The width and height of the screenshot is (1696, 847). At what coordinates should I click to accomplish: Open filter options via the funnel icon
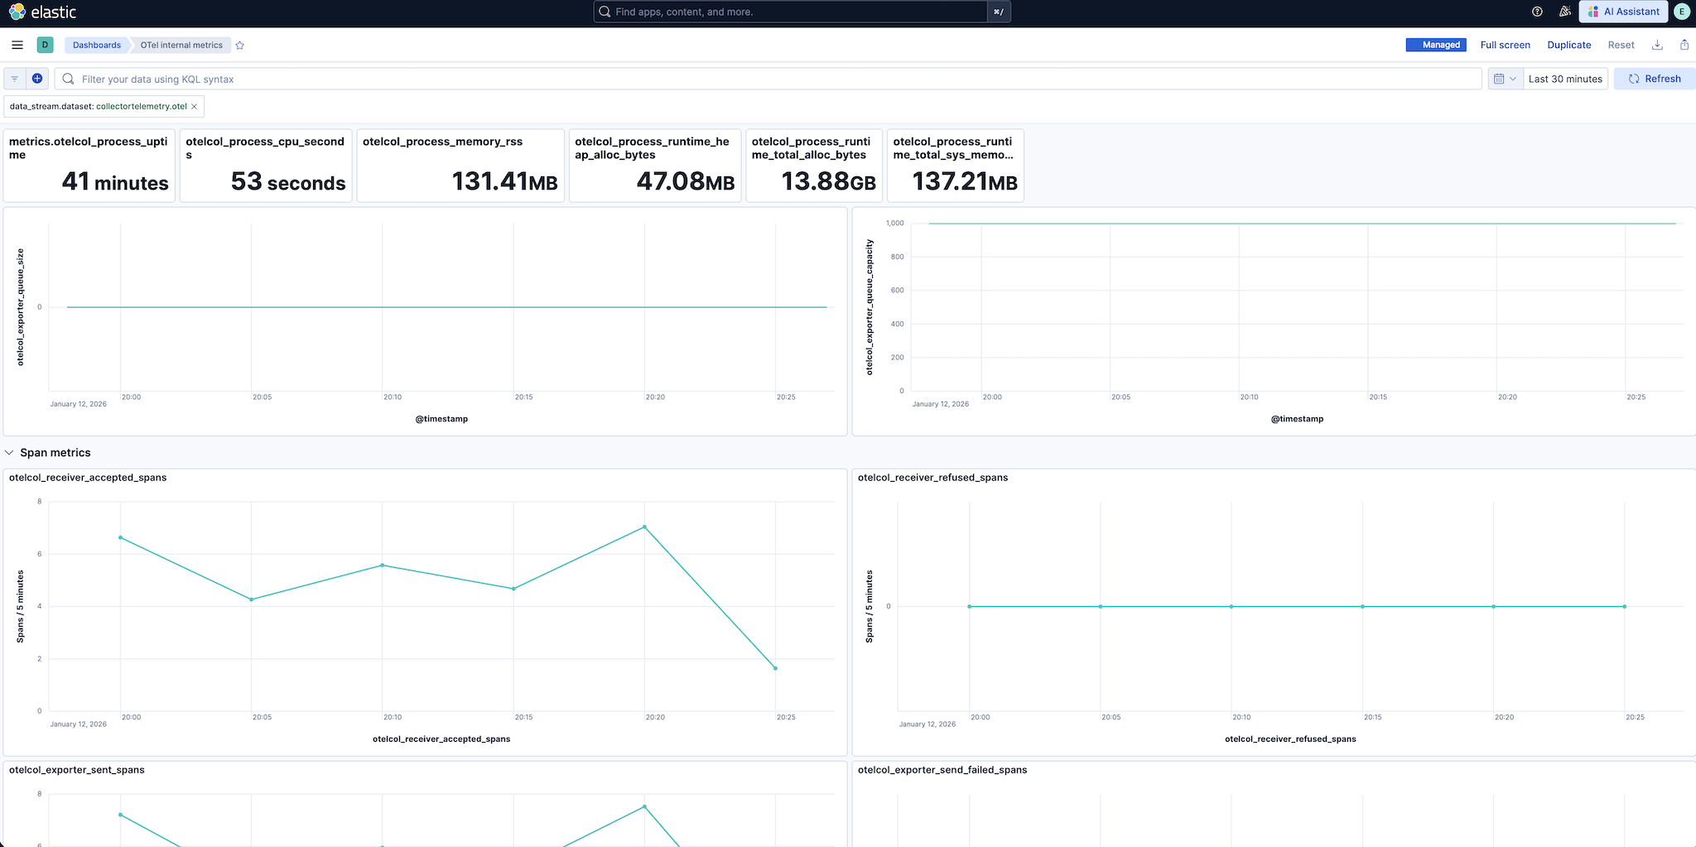(14, 79)
